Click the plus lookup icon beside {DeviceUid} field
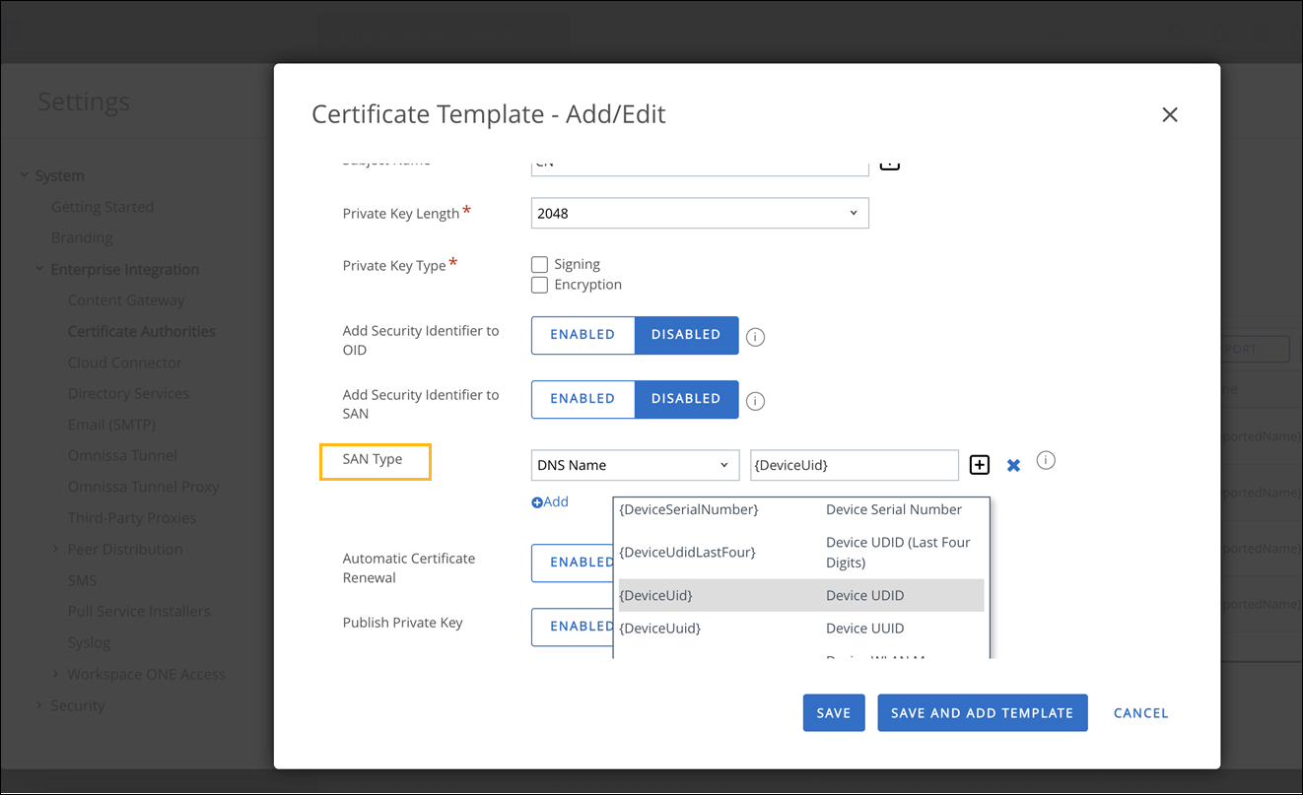This screenshot has height=795, width=1303. pos(979,465)
